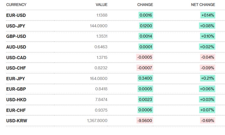
Task: Open the USD-CHF currency link
Action: pyautogui.click(x=16, y=68)
